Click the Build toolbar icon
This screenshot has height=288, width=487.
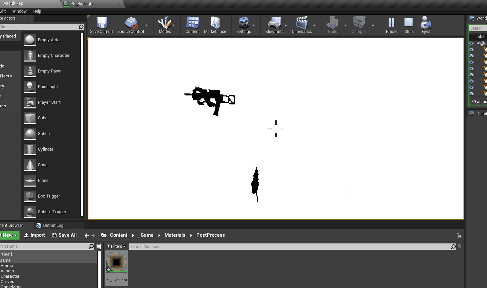coord(332,23)
